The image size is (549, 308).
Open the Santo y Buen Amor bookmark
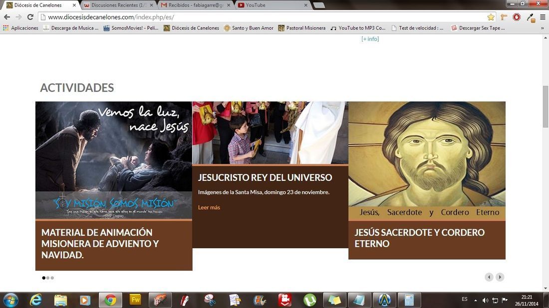pyautogui.click(x=249, y=28)
